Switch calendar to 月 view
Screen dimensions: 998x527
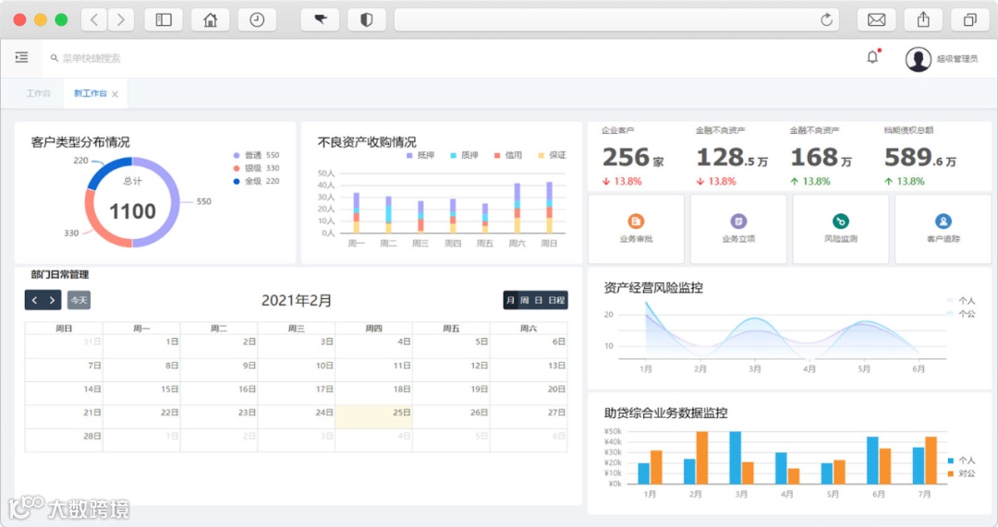(x=510, y=300)
